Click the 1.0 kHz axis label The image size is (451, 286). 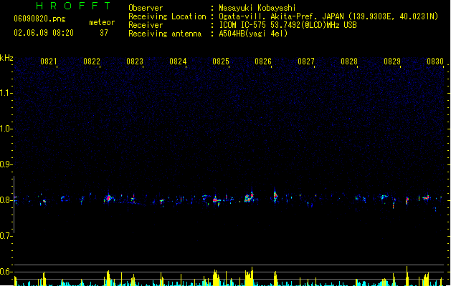point(6,129)
